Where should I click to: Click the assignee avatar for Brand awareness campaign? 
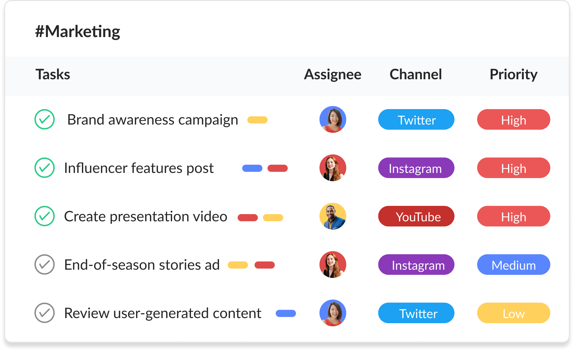[x=333, y=119]
